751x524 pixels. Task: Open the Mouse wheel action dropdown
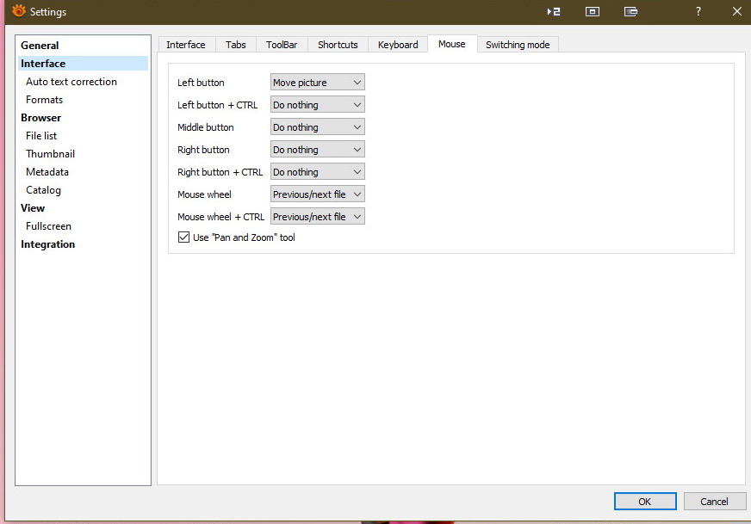point(317,194)
